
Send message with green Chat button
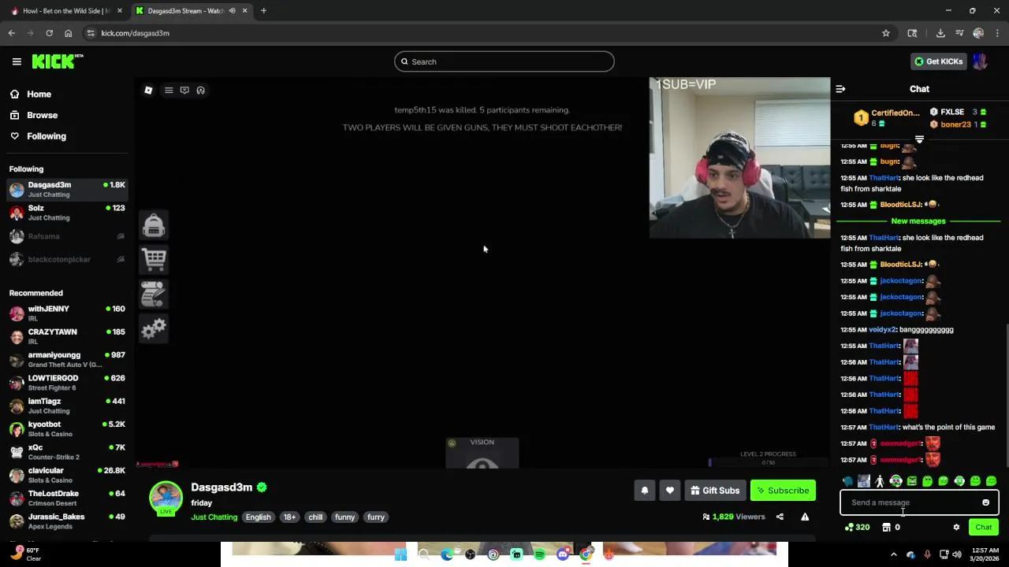984,528
